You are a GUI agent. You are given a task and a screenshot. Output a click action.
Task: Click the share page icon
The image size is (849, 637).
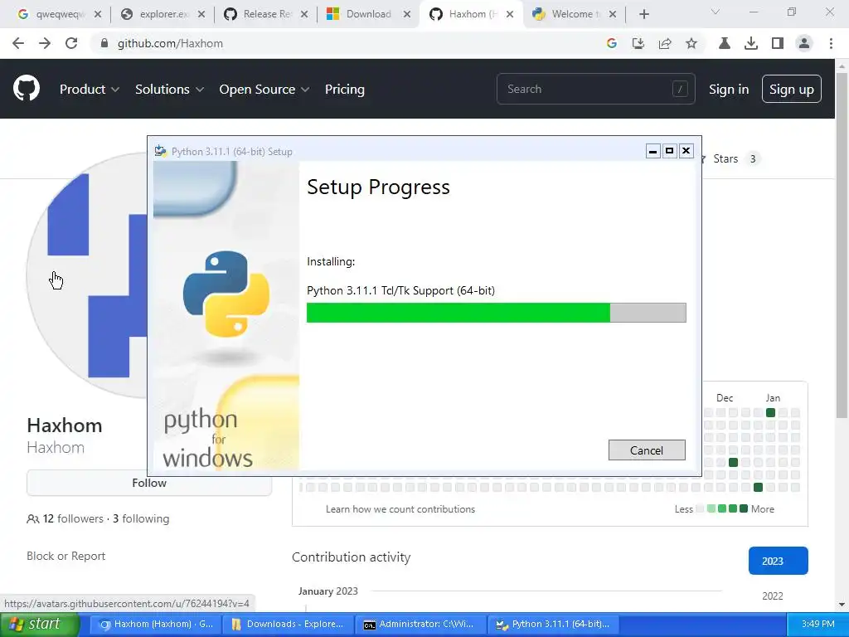665,43
